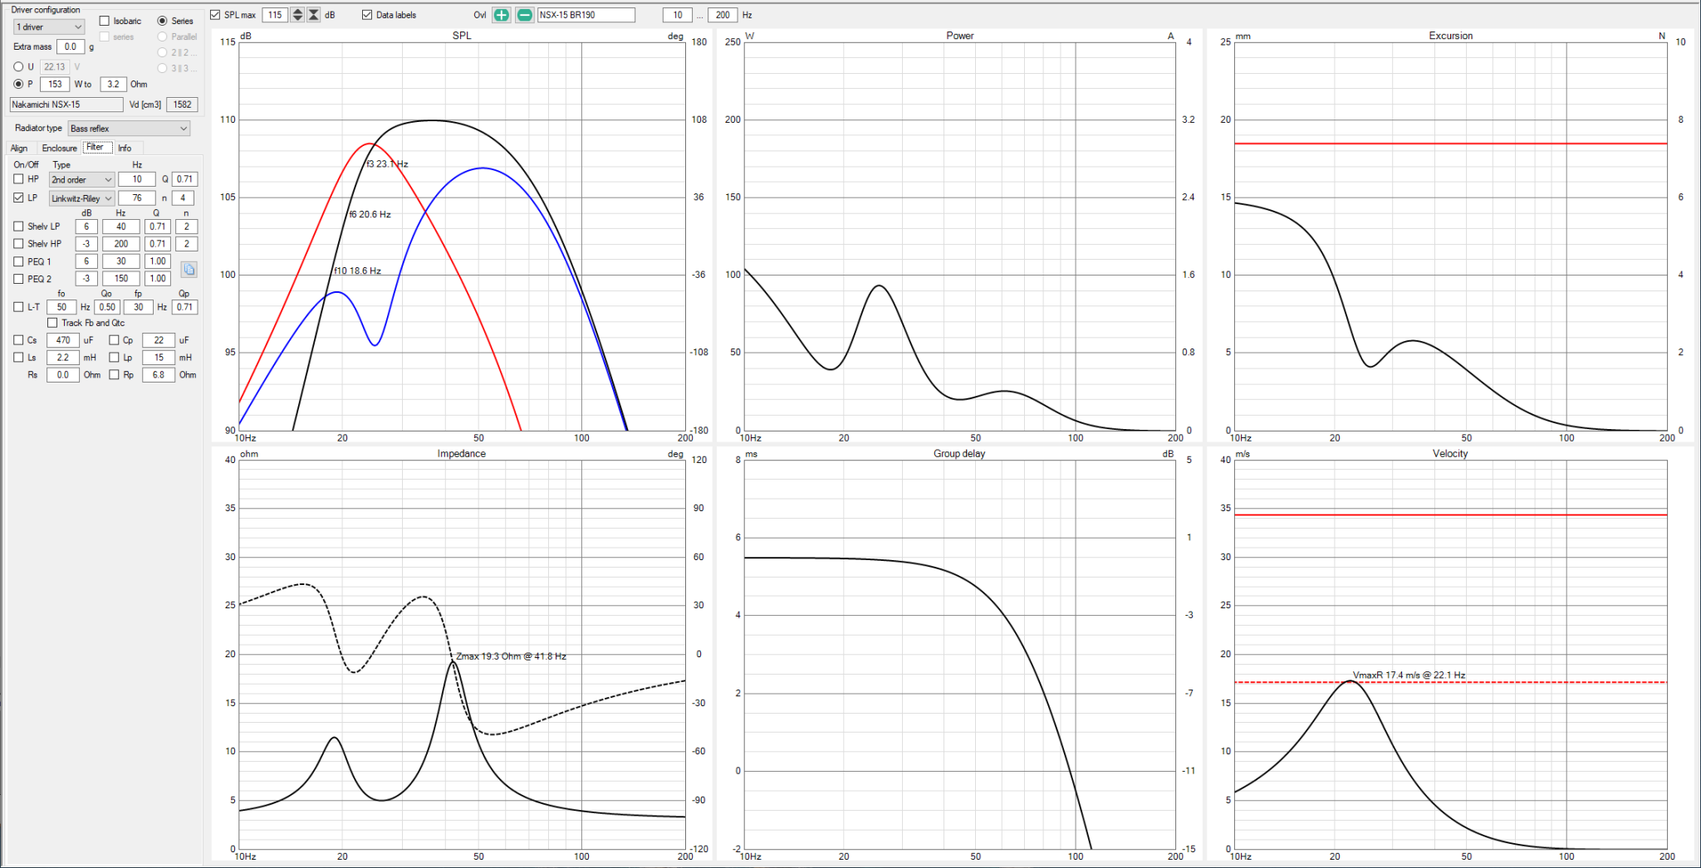Click the HP Q field 0.71
Image resolution: width=1701 pixels, height=868 pixels.
[184, 179]
